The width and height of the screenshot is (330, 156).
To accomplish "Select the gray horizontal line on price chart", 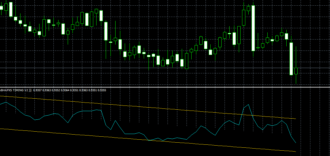I will (165, 68).
